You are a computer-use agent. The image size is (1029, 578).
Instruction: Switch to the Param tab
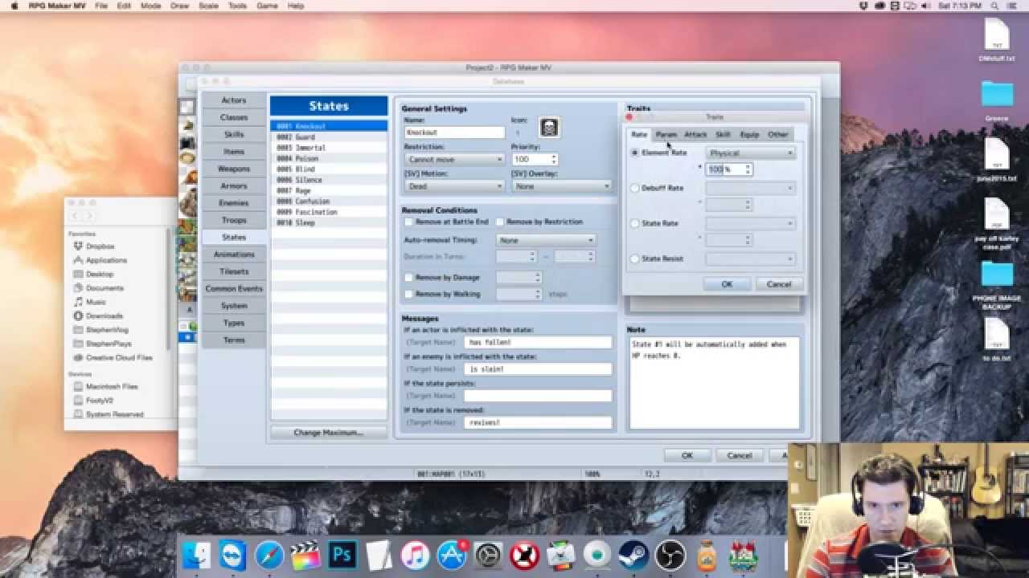(x=666, y=134)
